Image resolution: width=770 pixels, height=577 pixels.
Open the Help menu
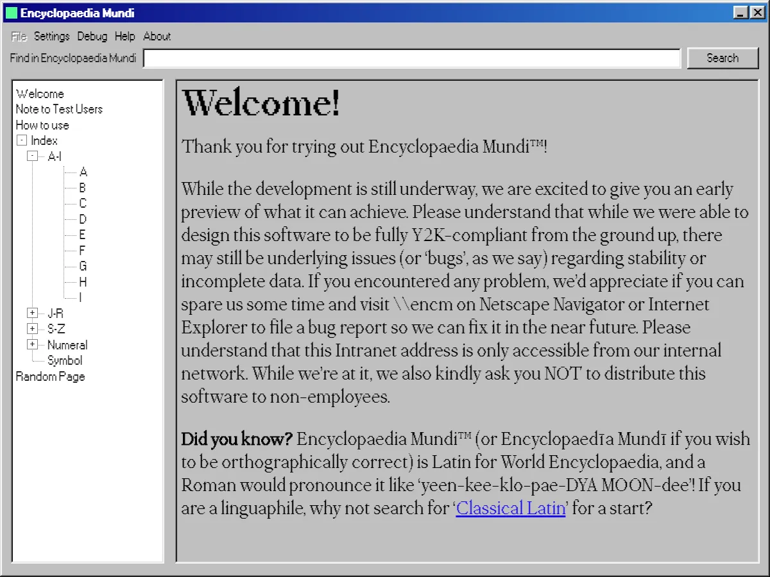pyautogui.click(x=125, y=37)
